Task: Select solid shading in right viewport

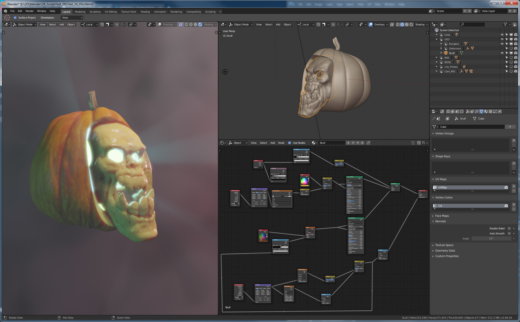Action: click(x=402, y=24)
